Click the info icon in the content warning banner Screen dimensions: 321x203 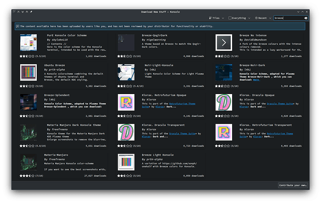(18, 26)
